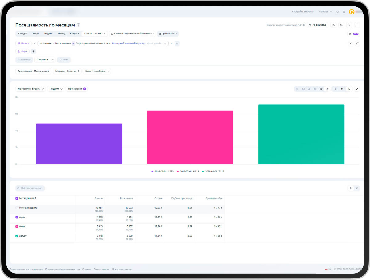The width and height of the screenshot is (370, 280).
Task: Open notifications bell icon
Action: [x=344, y=12]
